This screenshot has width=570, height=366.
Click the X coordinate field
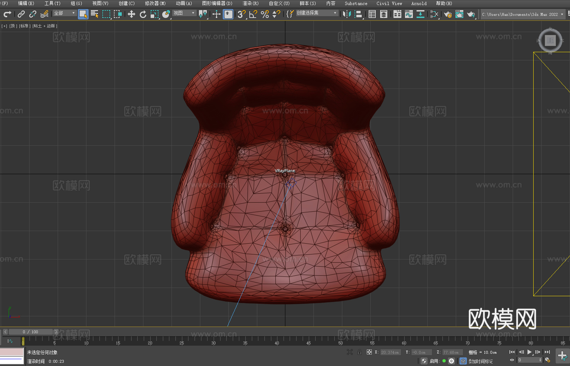pyautogui.click(x=391, y=352)
